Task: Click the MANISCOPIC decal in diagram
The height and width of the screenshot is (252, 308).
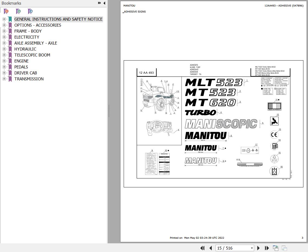Action: pyautogui.click(x=221, y=124)
